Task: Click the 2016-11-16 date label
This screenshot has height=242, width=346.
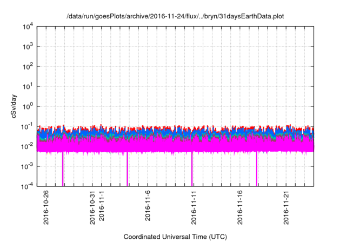Action: click(240, 207)
